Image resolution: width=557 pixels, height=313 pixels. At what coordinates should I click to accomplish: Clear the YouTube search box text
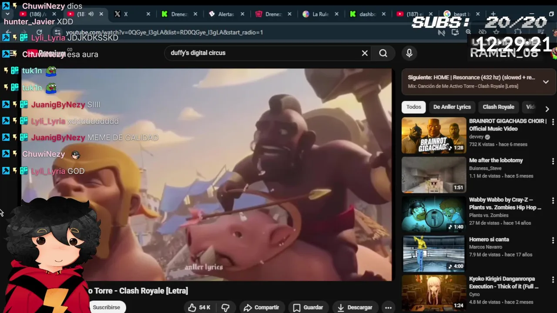pyautogui.click(x=365, y=53)
